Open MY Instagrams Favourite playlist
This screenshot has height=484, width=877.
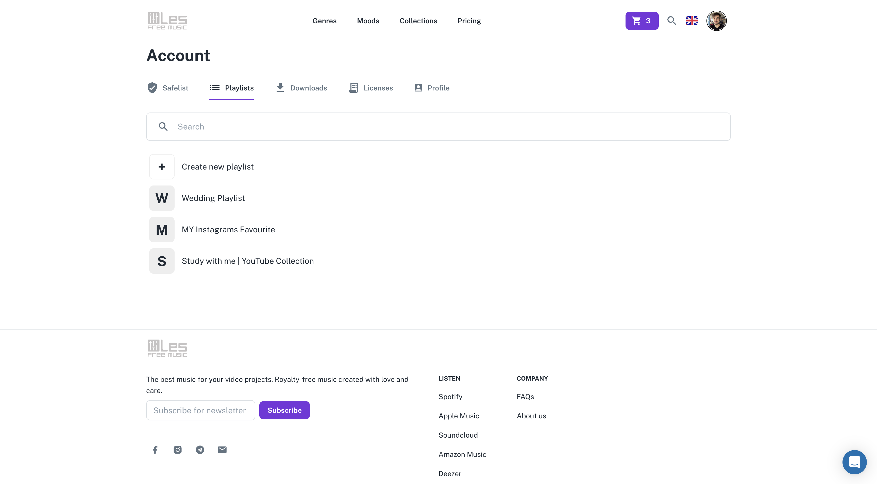click(228, 229)
